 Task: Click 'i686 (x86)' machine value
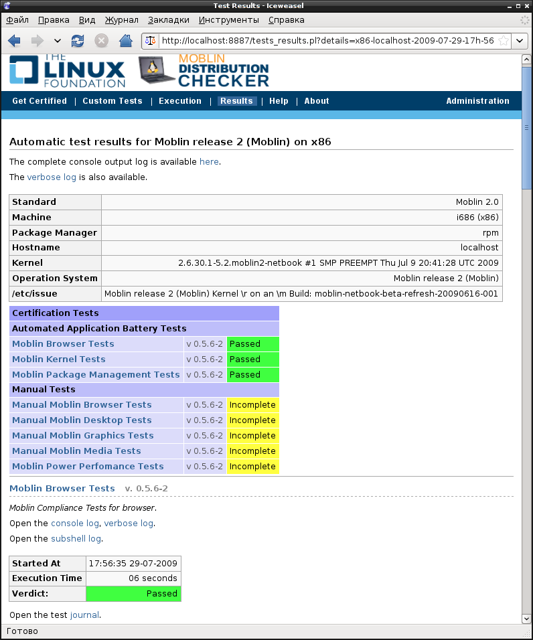click(477, 217)
